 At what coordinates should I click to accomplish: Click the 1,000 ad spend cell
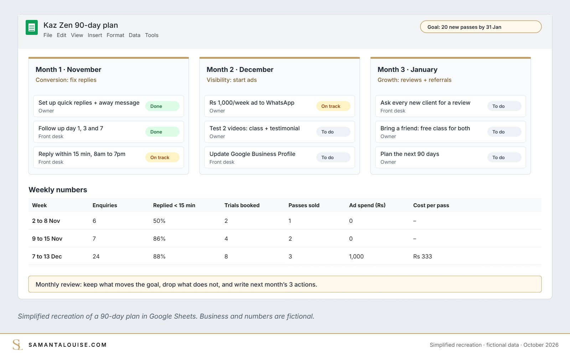pyautogui.click(x=356, y=257)
